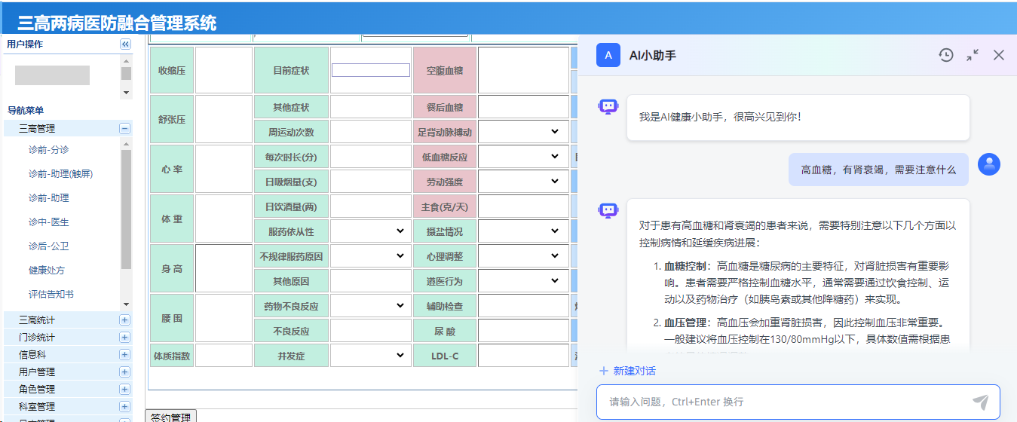Image resolution: width=1017 pixels, height=422 pixels.
Task: Open the 并发症 dropdown
Action: click(x=370, y=356)
